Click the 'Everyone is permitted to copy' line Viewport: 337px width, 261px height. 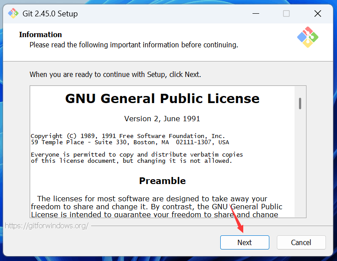point(137,154)
